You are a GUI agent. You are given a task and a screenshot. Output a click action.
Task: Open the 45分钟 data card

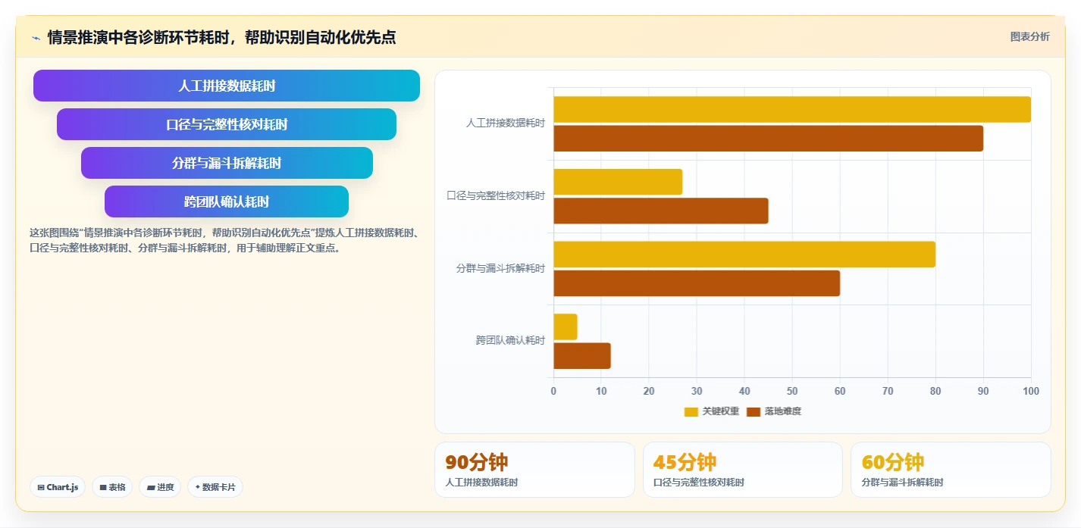tap(742, 470)
